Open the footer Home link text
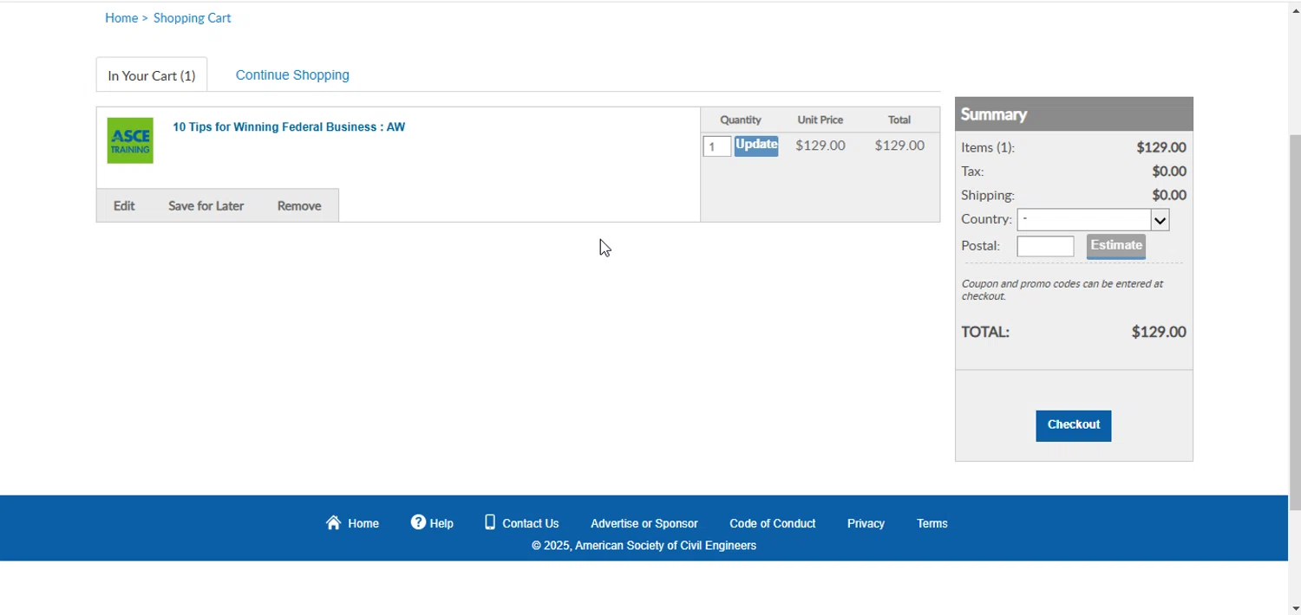 [363, 524]
